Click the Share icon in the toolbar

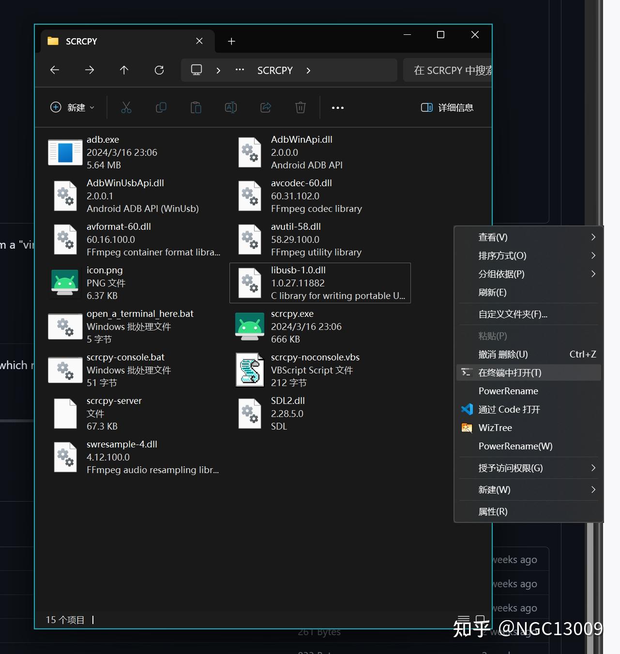(x=265, y=107)
